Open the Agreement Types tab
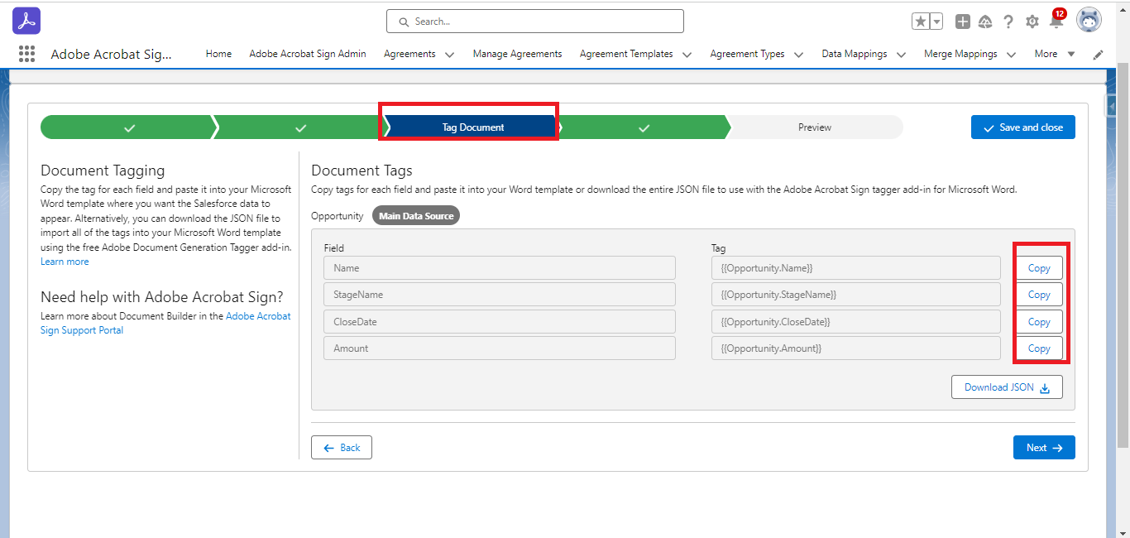 click(x=747, y=54)
